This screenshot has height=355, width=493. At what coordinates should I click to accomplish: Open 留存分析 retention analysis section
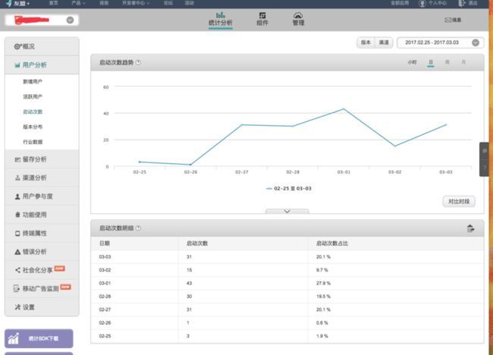click(42, 159)
